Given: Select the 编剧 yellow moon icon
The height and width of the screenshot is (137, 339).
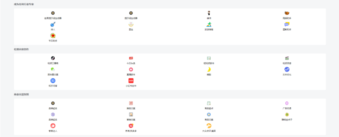Looking at the screenshot, I should point(209,69).
